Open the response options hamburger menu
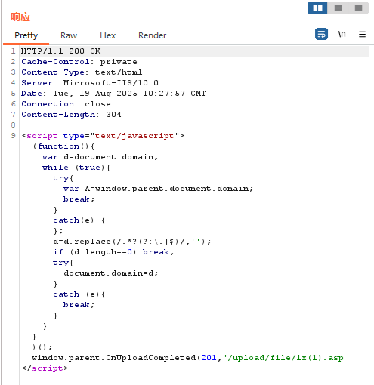The width and height of the screenshot is (374, 385). (x=362, y=34)
